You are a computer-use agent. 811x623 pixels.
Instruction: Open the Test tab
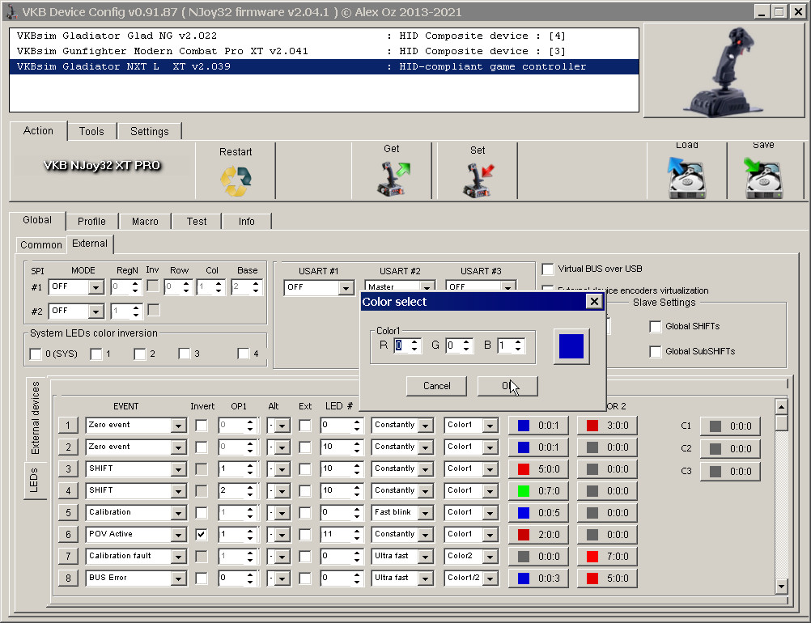pyautogui.click(x=197, y=221)
